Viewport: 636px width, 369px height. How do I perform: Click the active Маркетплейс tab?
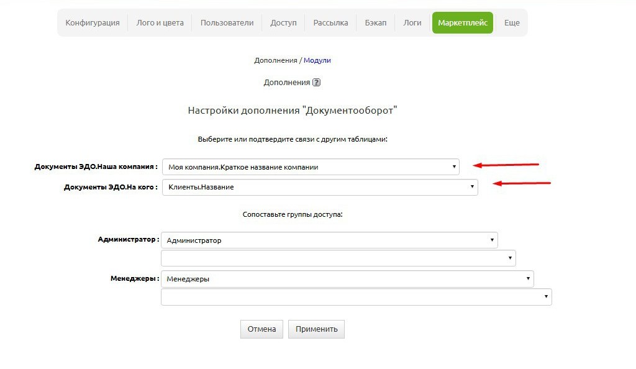click(463, 23)
